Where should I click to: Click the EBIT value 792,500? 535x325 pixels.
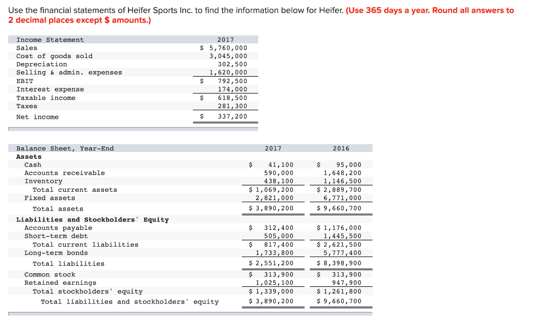pos(232,81)
